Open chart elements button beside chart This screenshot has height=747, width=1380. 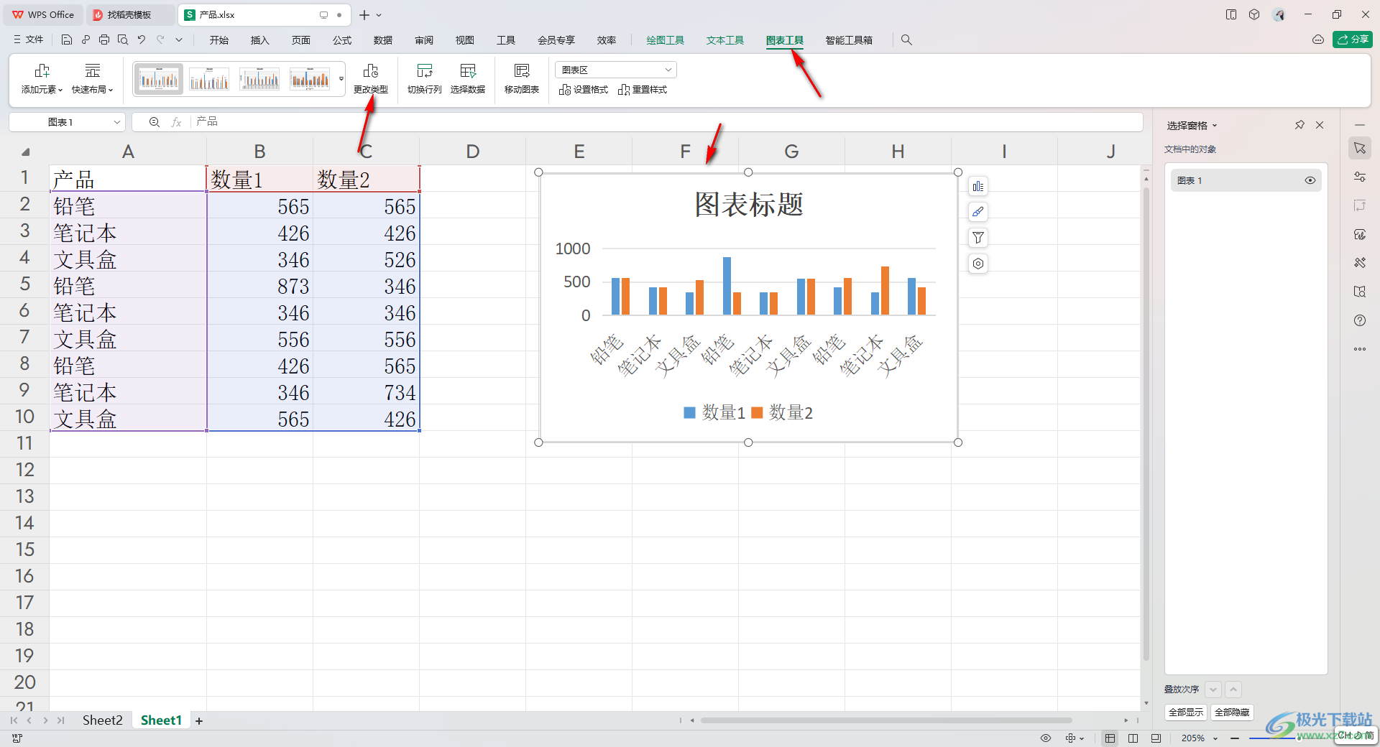click(978, 187)
